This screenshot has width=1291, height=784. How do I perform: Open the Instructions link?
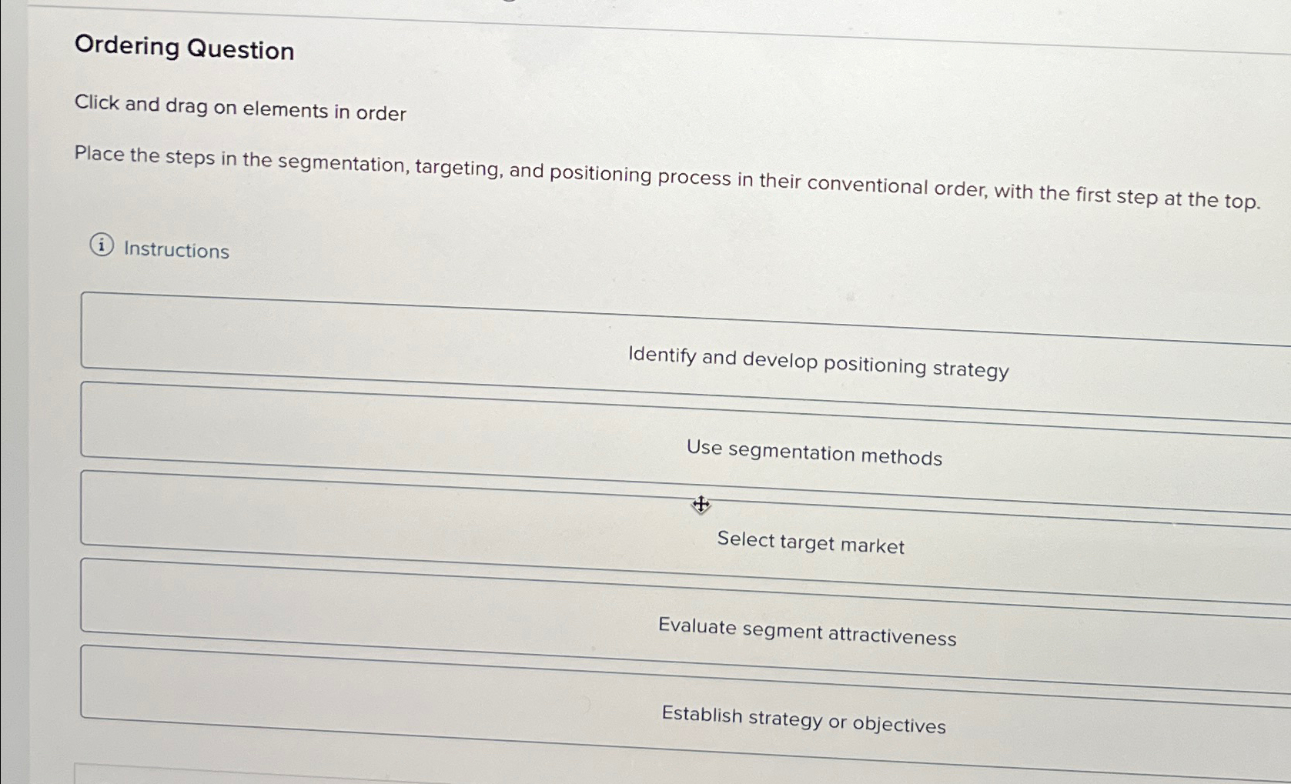176,250
